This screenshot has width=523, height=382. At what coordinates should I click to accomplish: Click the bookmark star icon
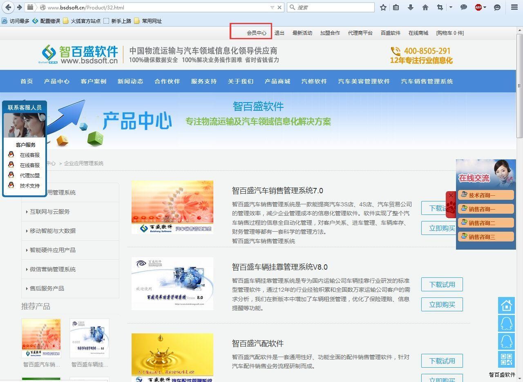383,7
